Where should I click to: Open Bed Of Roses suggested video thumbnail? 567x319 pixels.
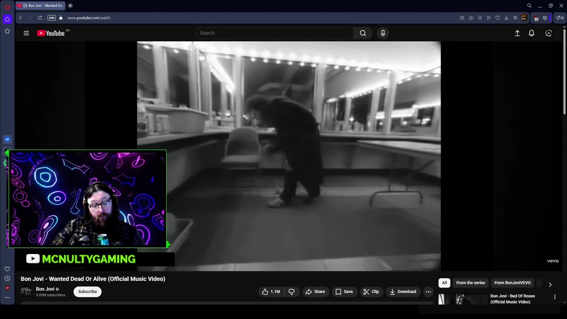(462, 299)
